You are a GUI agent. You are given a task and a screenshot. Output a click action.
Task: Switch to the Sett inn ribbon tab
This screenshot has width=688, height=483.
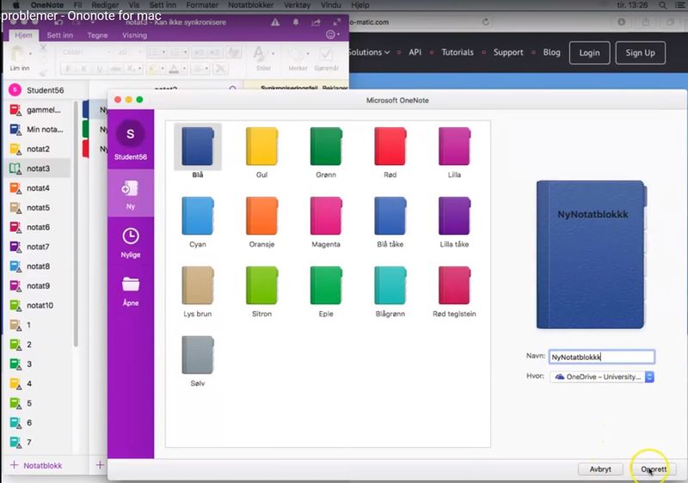click(x=59, y=35)
